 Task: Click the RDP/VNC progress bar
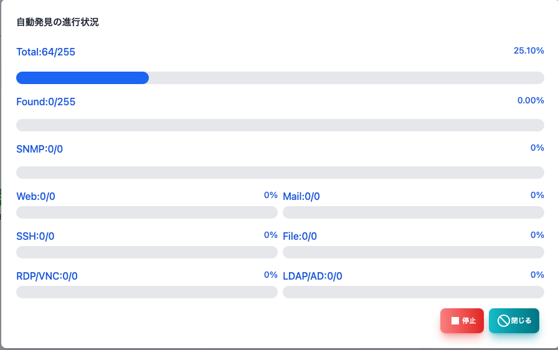pos(147,292)
